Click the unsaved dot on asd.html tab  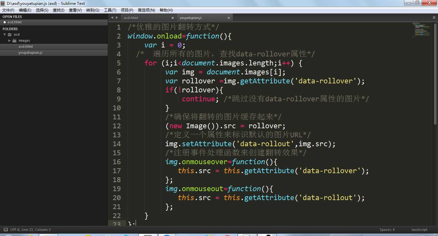tap(173, 18)
